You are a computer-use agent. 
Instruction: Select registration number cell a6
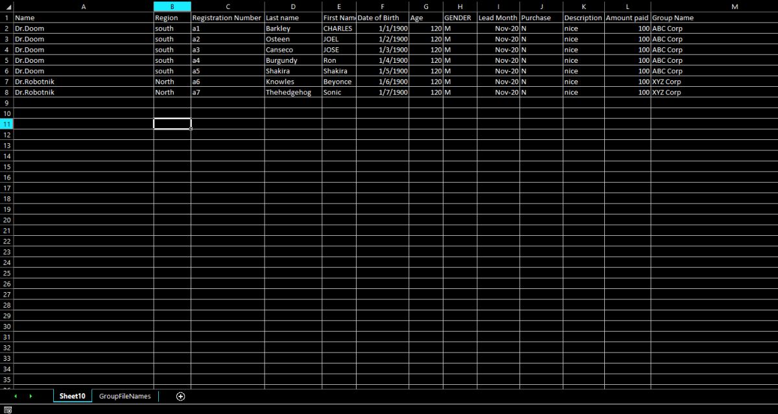point(228,82)
